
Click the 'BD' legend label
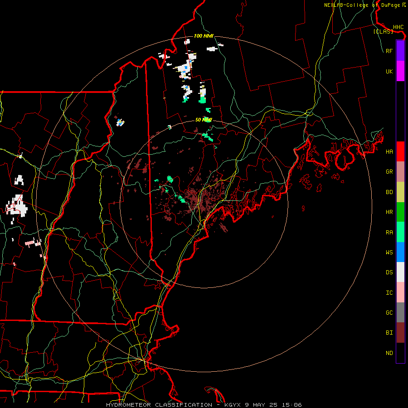tap(389, 192)
